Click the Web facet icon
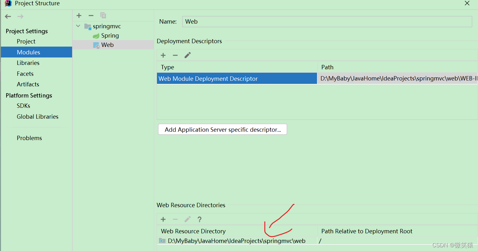Viewport: 478px width, 251px height. pyautogui.click(x=96, y=45)
